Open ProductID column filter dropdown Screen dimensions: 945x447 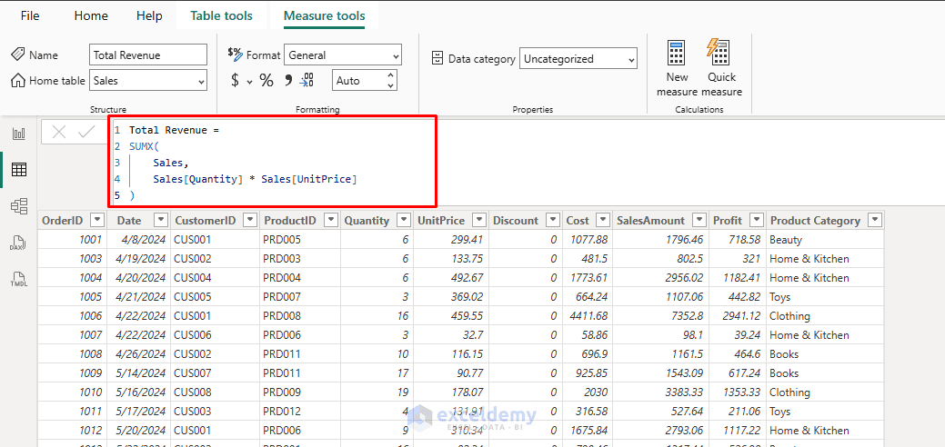(331, 220)
